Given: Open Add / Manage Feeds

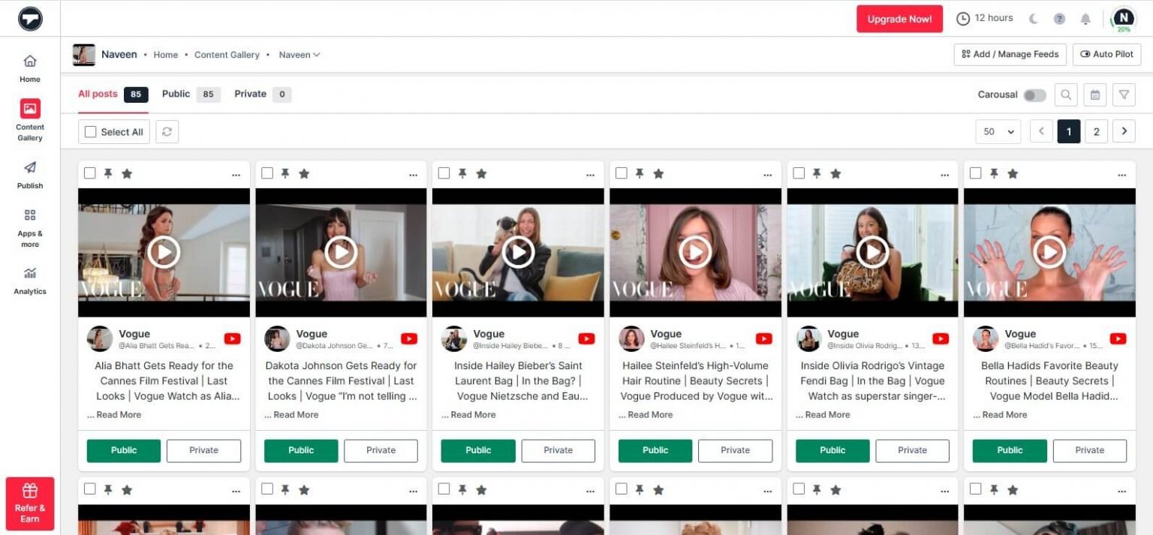Looking at the screenshot, I should tap(1010, 54).
